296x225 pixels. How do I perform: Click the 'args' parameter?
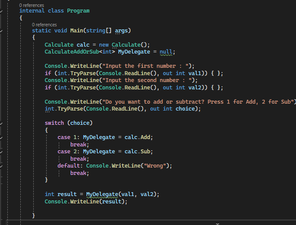tap(121, 31)
